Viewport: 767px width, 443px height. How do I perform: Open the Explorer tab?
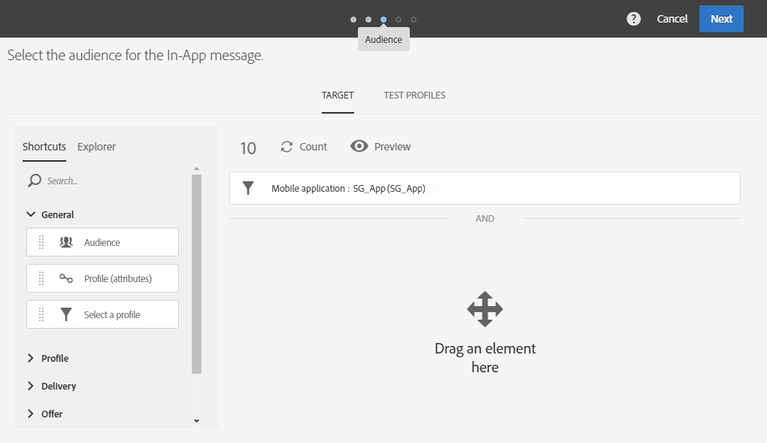pos(96,147)
